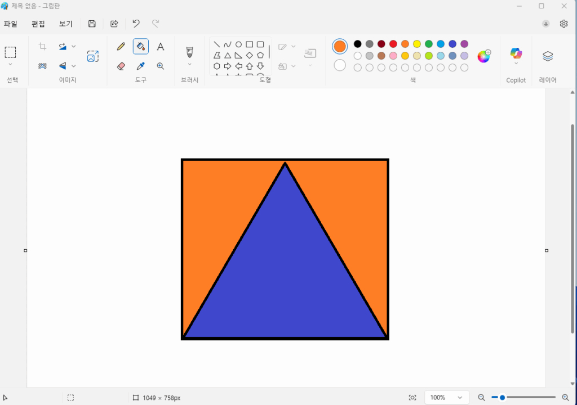
Task: Click the zoom in plus button
Action: tap(565, 398)
